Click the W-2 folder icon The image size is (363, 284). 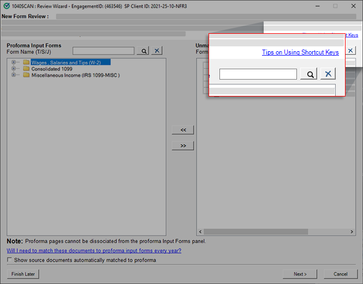point(26,62)
